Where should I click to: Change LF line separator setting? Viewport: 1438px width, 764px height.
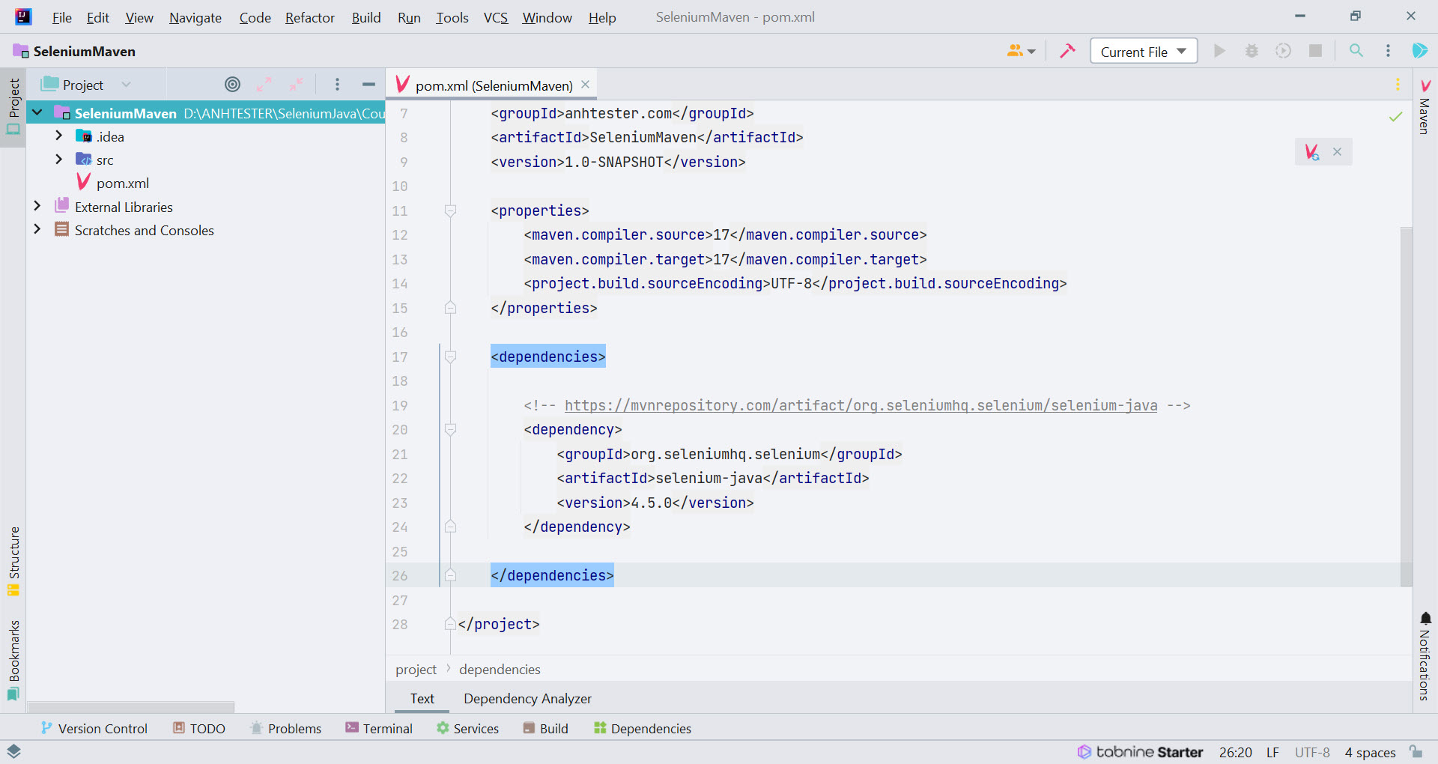[x=1272, y=752]
